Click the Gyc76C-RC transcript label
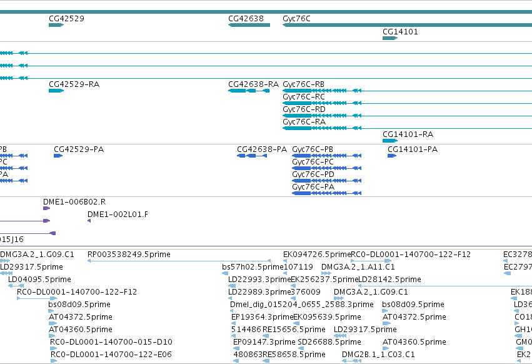Image resolution: width=532 pixels, height=364 pixels. click(x=304, y=97)
